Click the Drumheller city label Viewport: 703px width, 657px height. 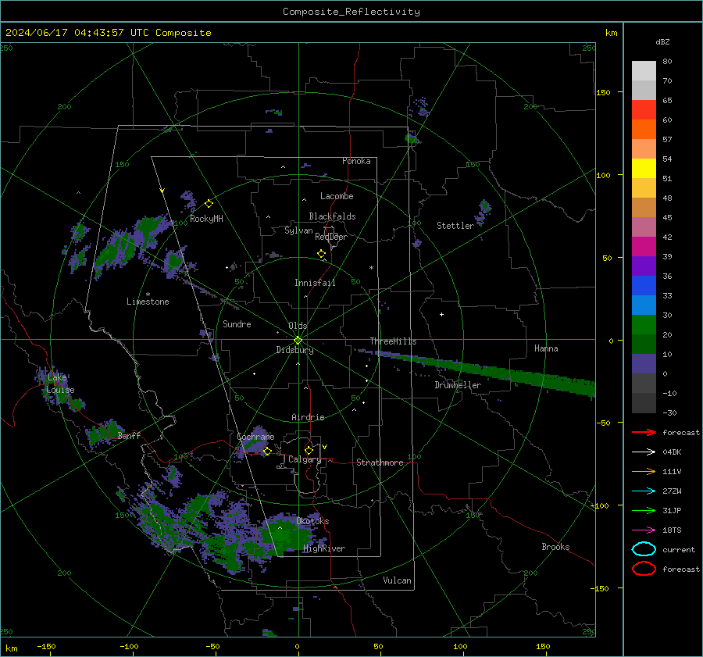coord(458,385)
